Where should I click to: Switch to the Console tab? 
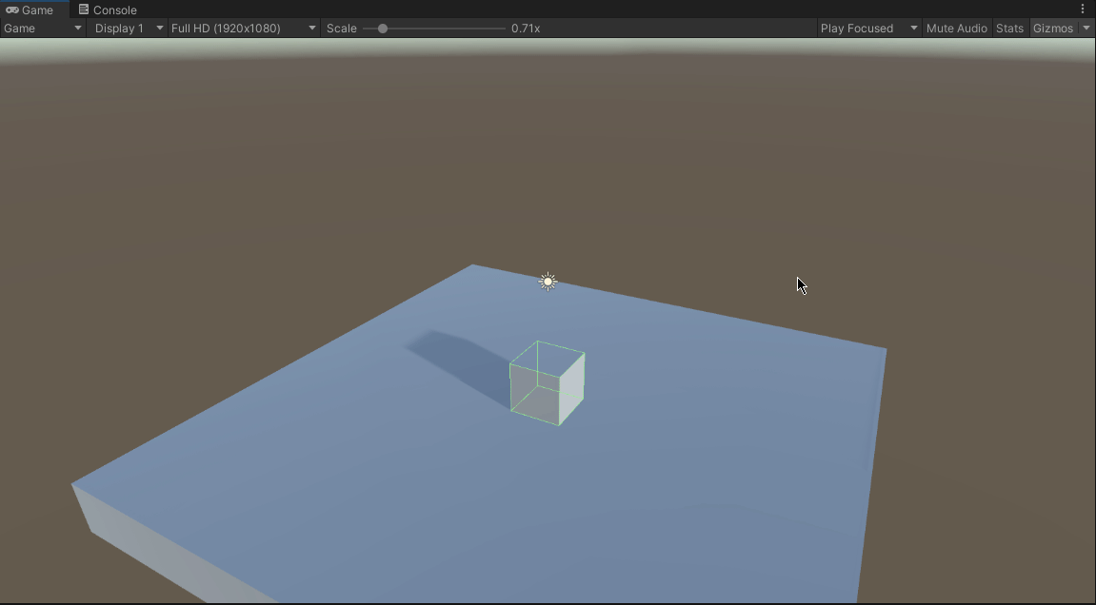pyautogui.click(x=108, y=10)
